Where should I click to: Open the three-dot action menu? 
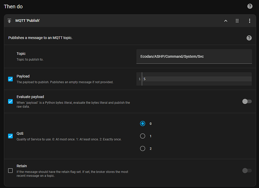[250, 21]
